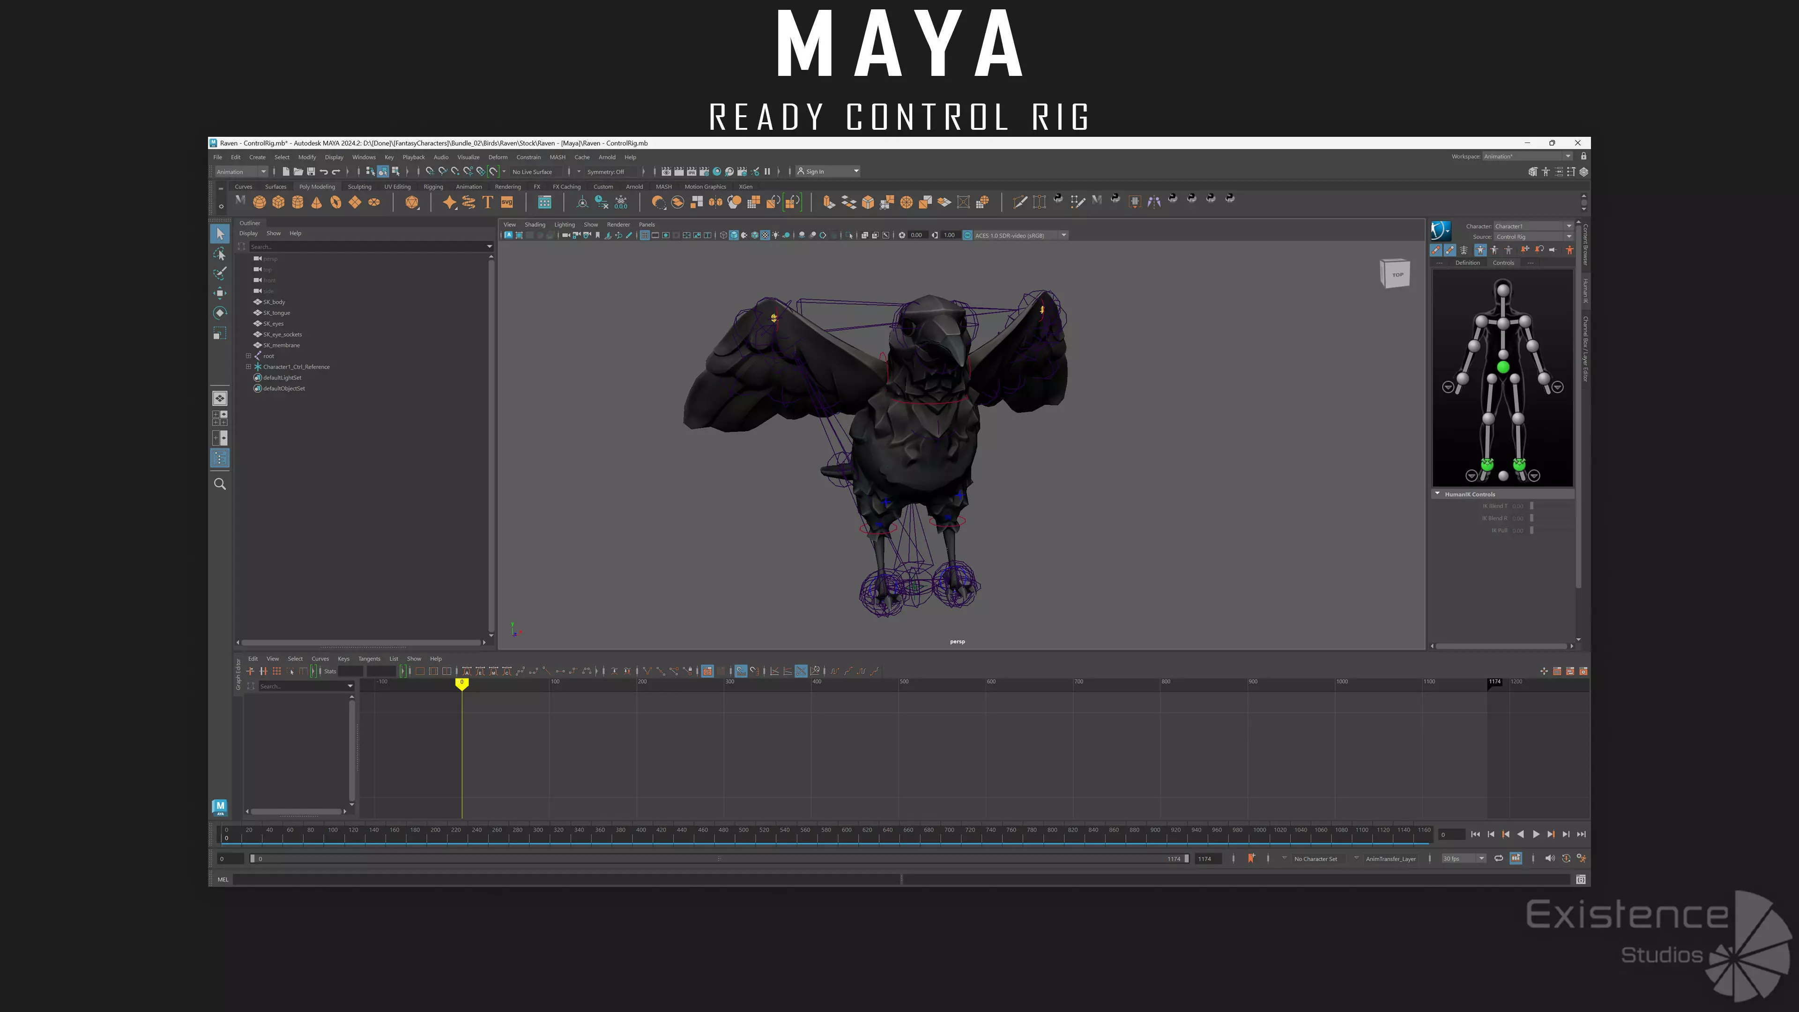Create a polygon cylinder from shelf

tap(297, 202)
